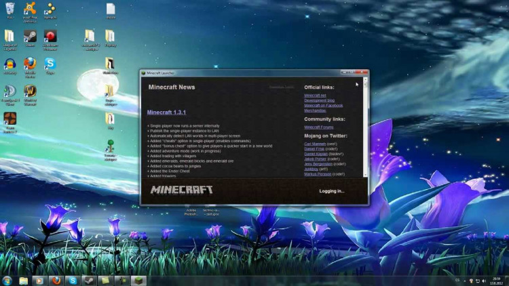The image size is (509, 286).
Task: Click the 'Added the Ender Chest' line
Action: pyautogui.click(x=169, y=171)
